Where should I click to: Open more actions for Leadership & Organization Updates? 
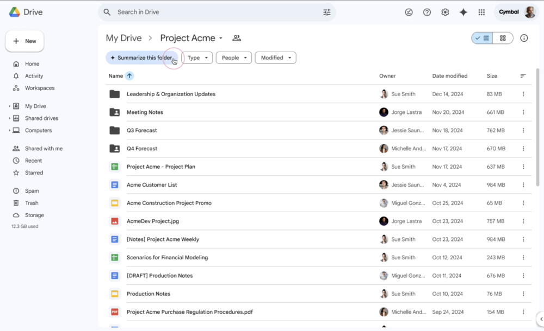(x=523, y=94)
